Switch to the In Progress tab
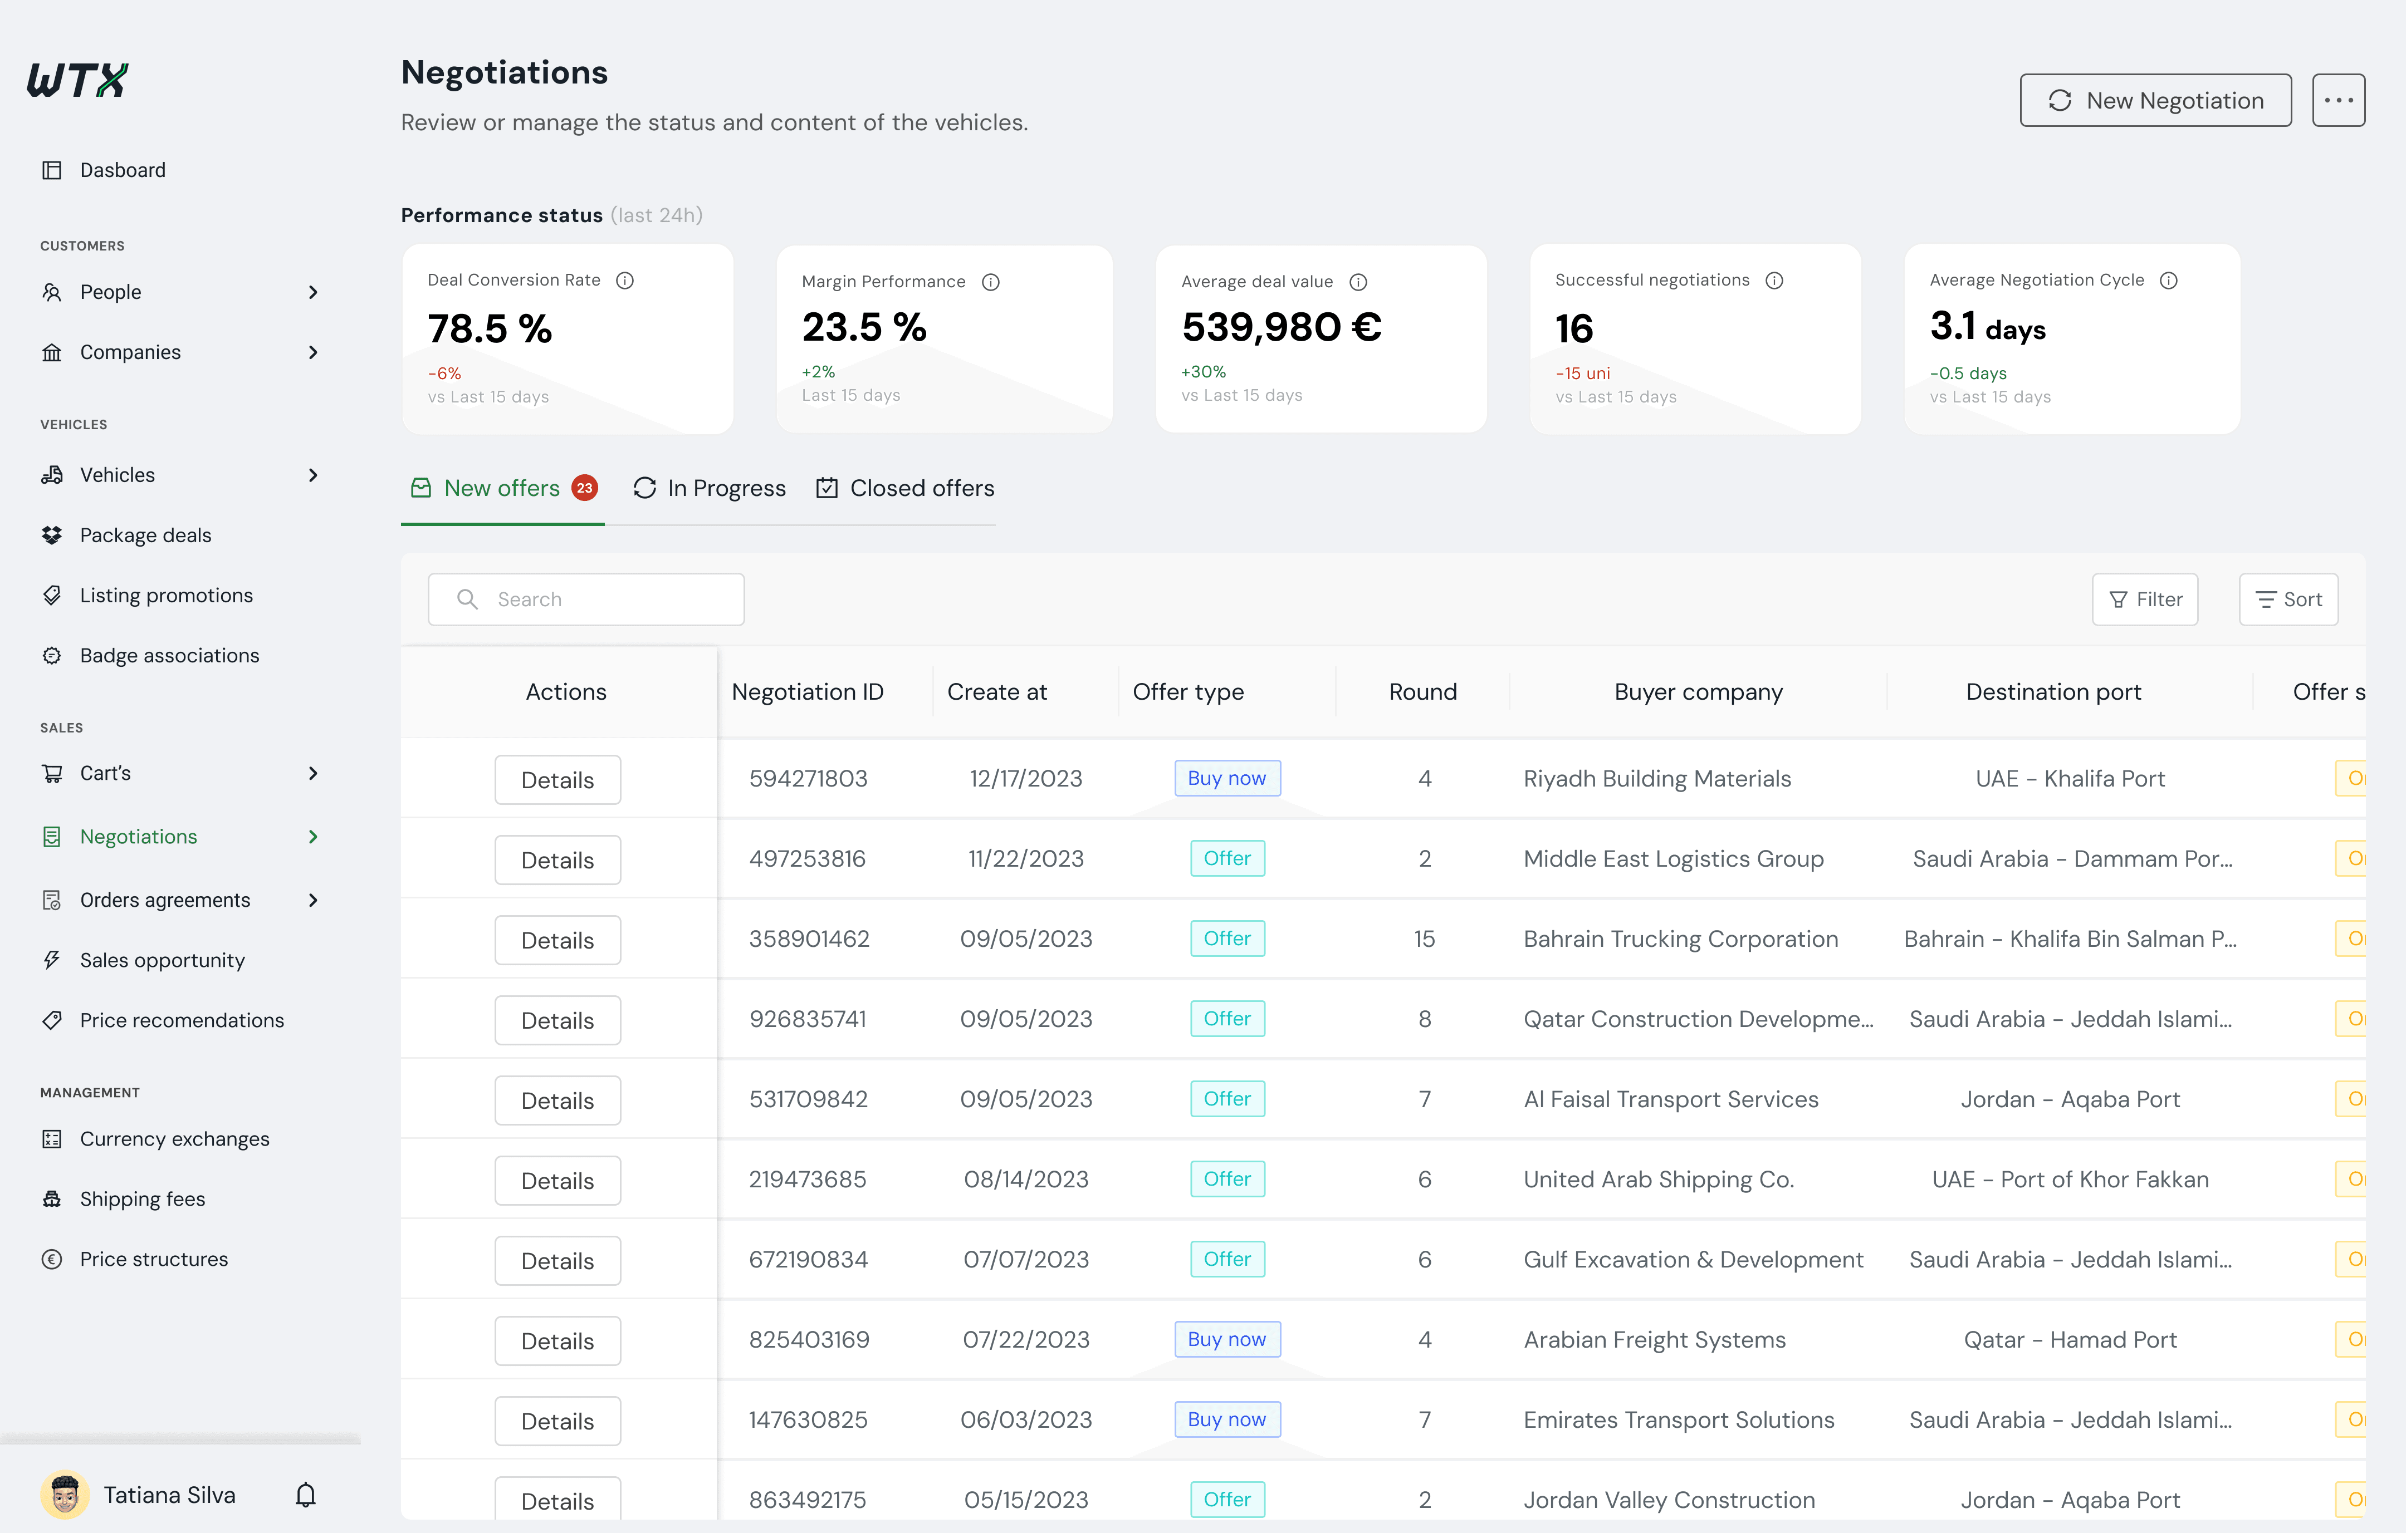This screenshot has width=2406, height=1533. coord(710,488)
